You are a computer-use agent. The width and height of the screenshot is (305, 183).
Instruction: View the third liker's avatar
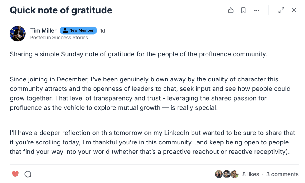[235, 174]
